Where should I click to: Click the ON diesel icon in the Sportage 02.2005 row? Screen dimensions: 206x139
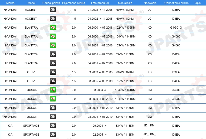coord(53,135)
